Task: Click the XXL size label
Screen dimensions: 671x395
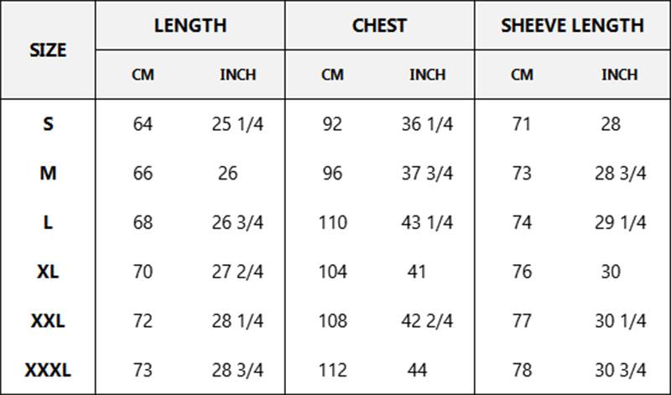Action: click(x=48, y=321)
